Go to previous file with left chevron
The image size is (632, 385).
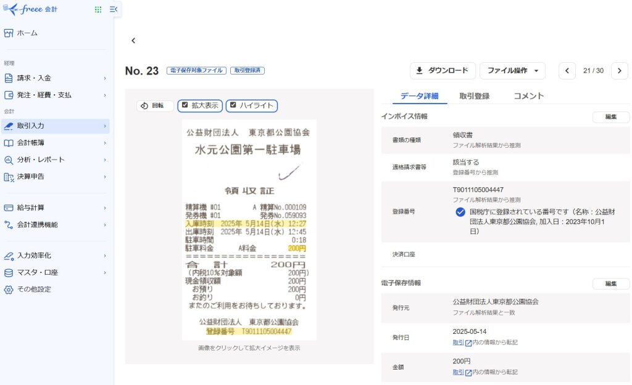point(567,71)
